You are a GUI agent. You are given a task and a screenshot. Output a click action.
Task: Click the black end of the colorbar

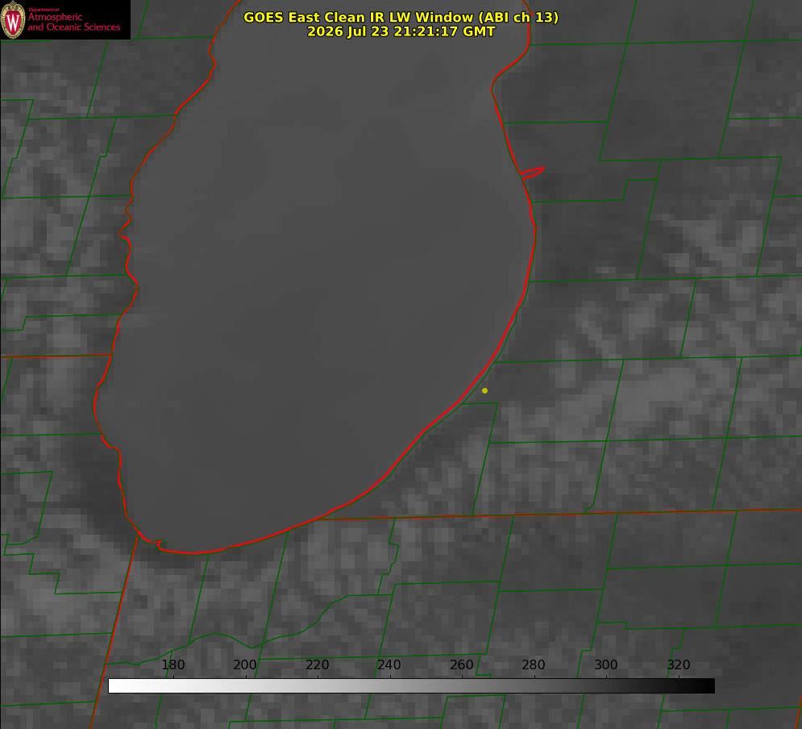click(x=708, y=686)
